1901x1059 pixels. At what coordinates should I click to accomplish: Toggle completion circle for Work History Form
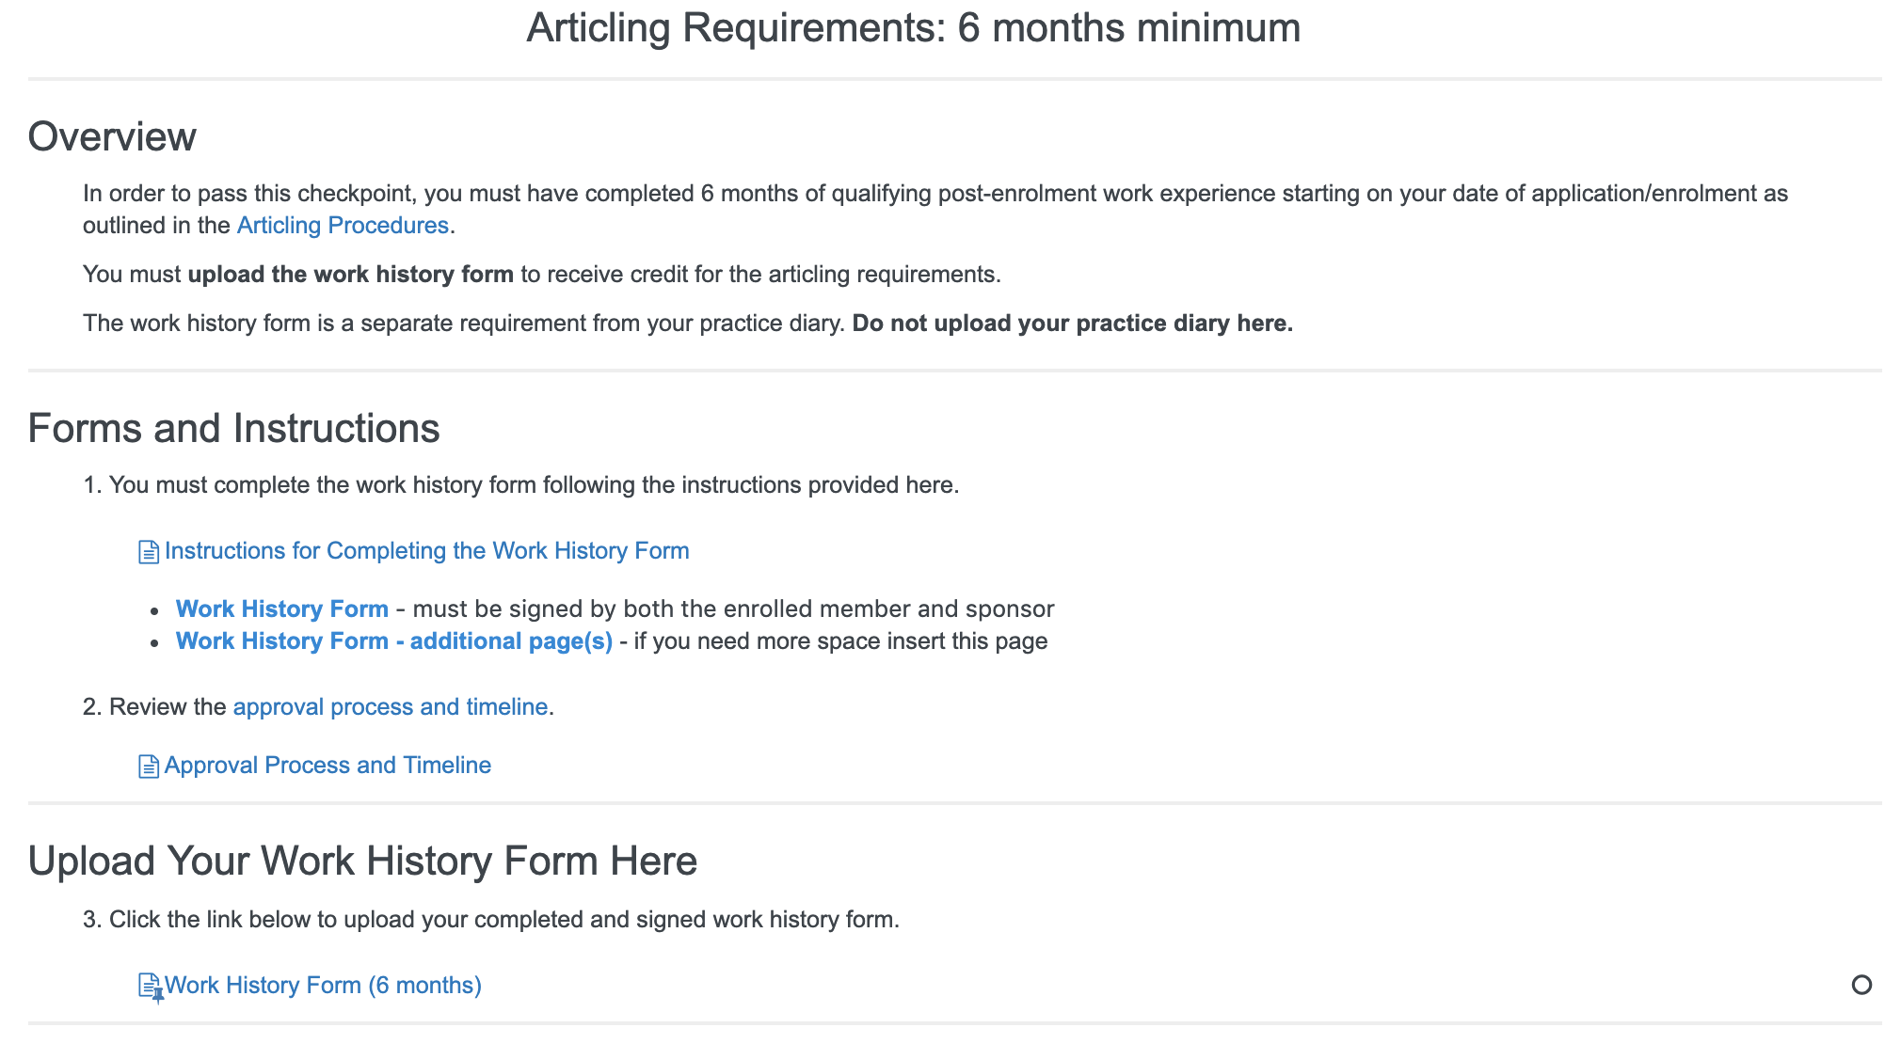1861,985
